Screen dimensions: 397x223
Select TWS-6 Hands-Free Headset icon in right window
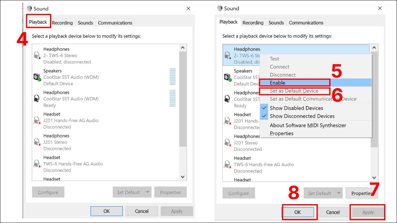(227, 164)
